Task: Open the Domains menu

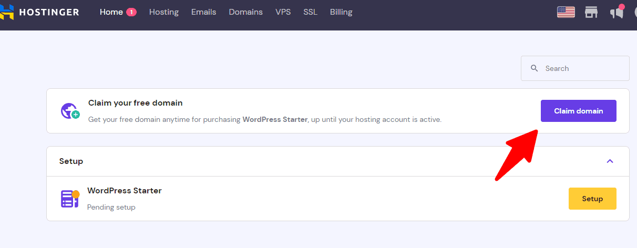Action: (x=245, y=12)
